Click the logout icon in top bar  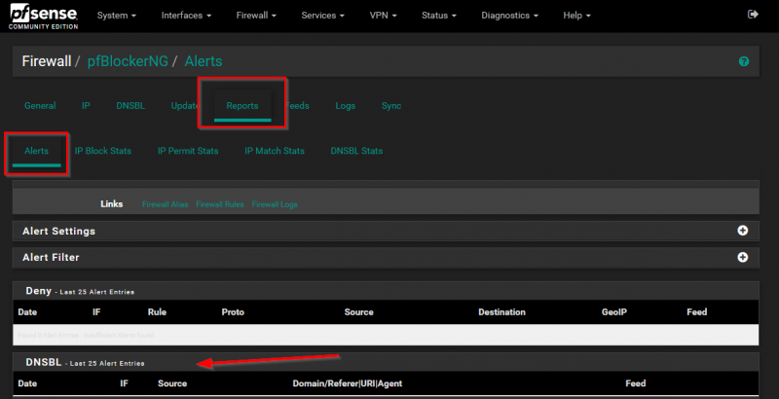[753, 15]
